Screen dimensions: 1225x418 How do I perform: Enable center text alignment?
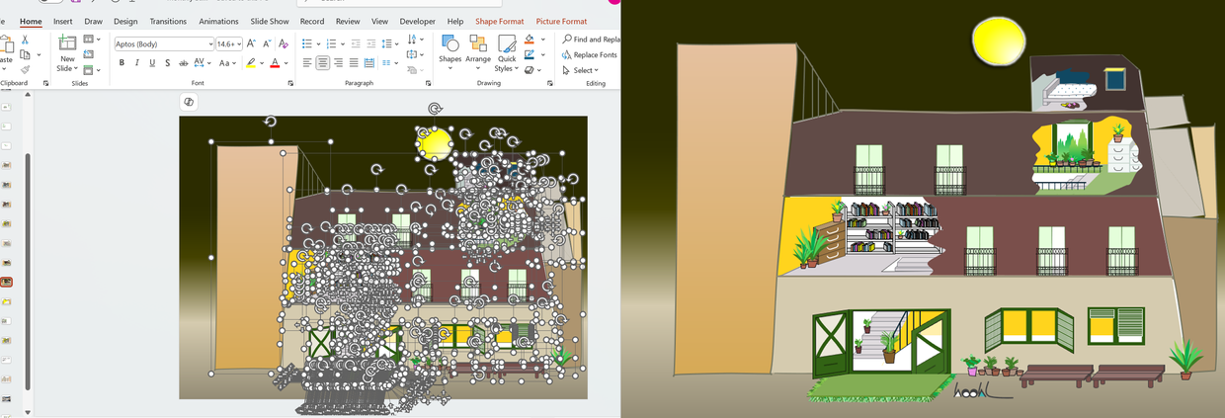[322, 63]
